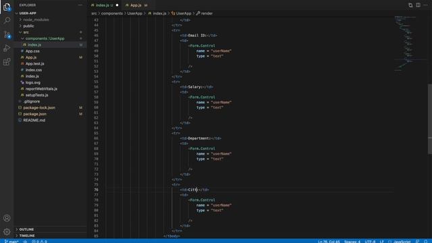
Task: Click the Department: text on line 66
Action: tap(200, 138)
